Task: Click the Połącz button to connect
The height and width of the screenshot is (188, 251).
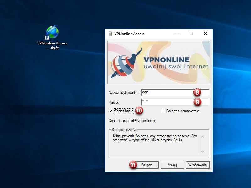Action: (146, 165)
